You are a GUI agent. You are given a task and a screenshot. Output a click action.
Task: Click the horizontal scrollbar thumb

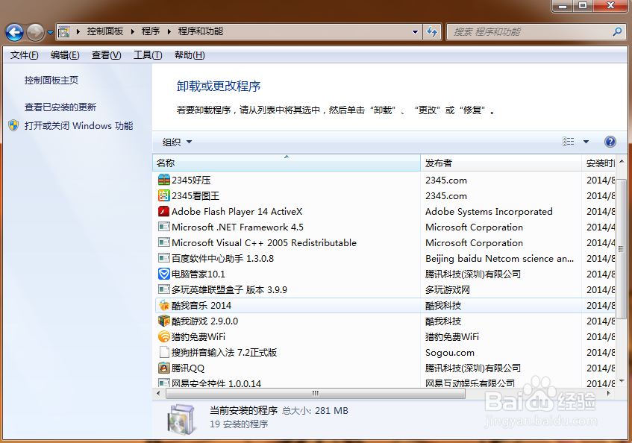[316, 393]
